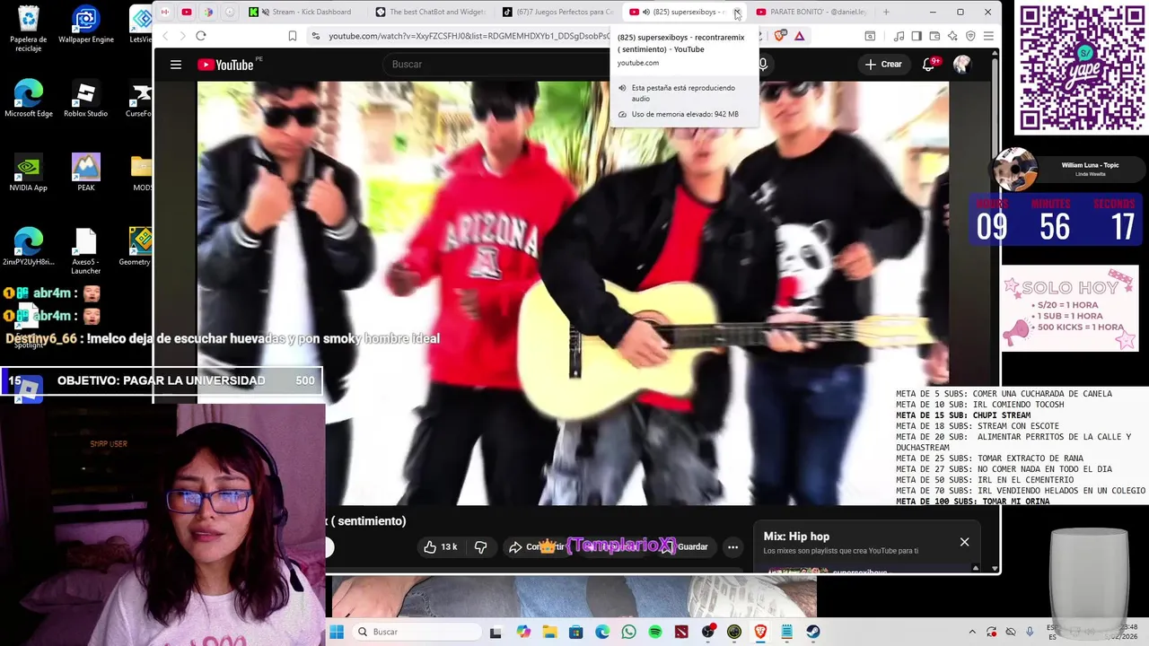Close the Mix: Hip hop playlist panel
Image resolution: width=1149 pixels, height=646 pixels.
coord(964,542)
